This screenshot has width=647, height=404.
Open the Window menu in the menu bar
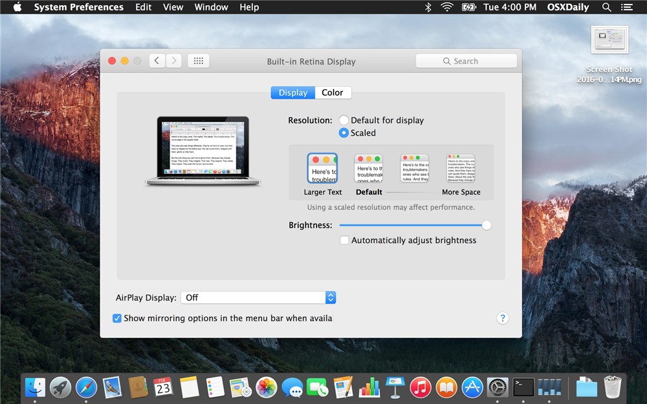[211, 7]
